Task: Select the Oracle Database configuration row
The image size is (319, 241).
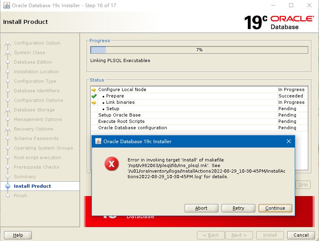Action: tap(199, 128)
